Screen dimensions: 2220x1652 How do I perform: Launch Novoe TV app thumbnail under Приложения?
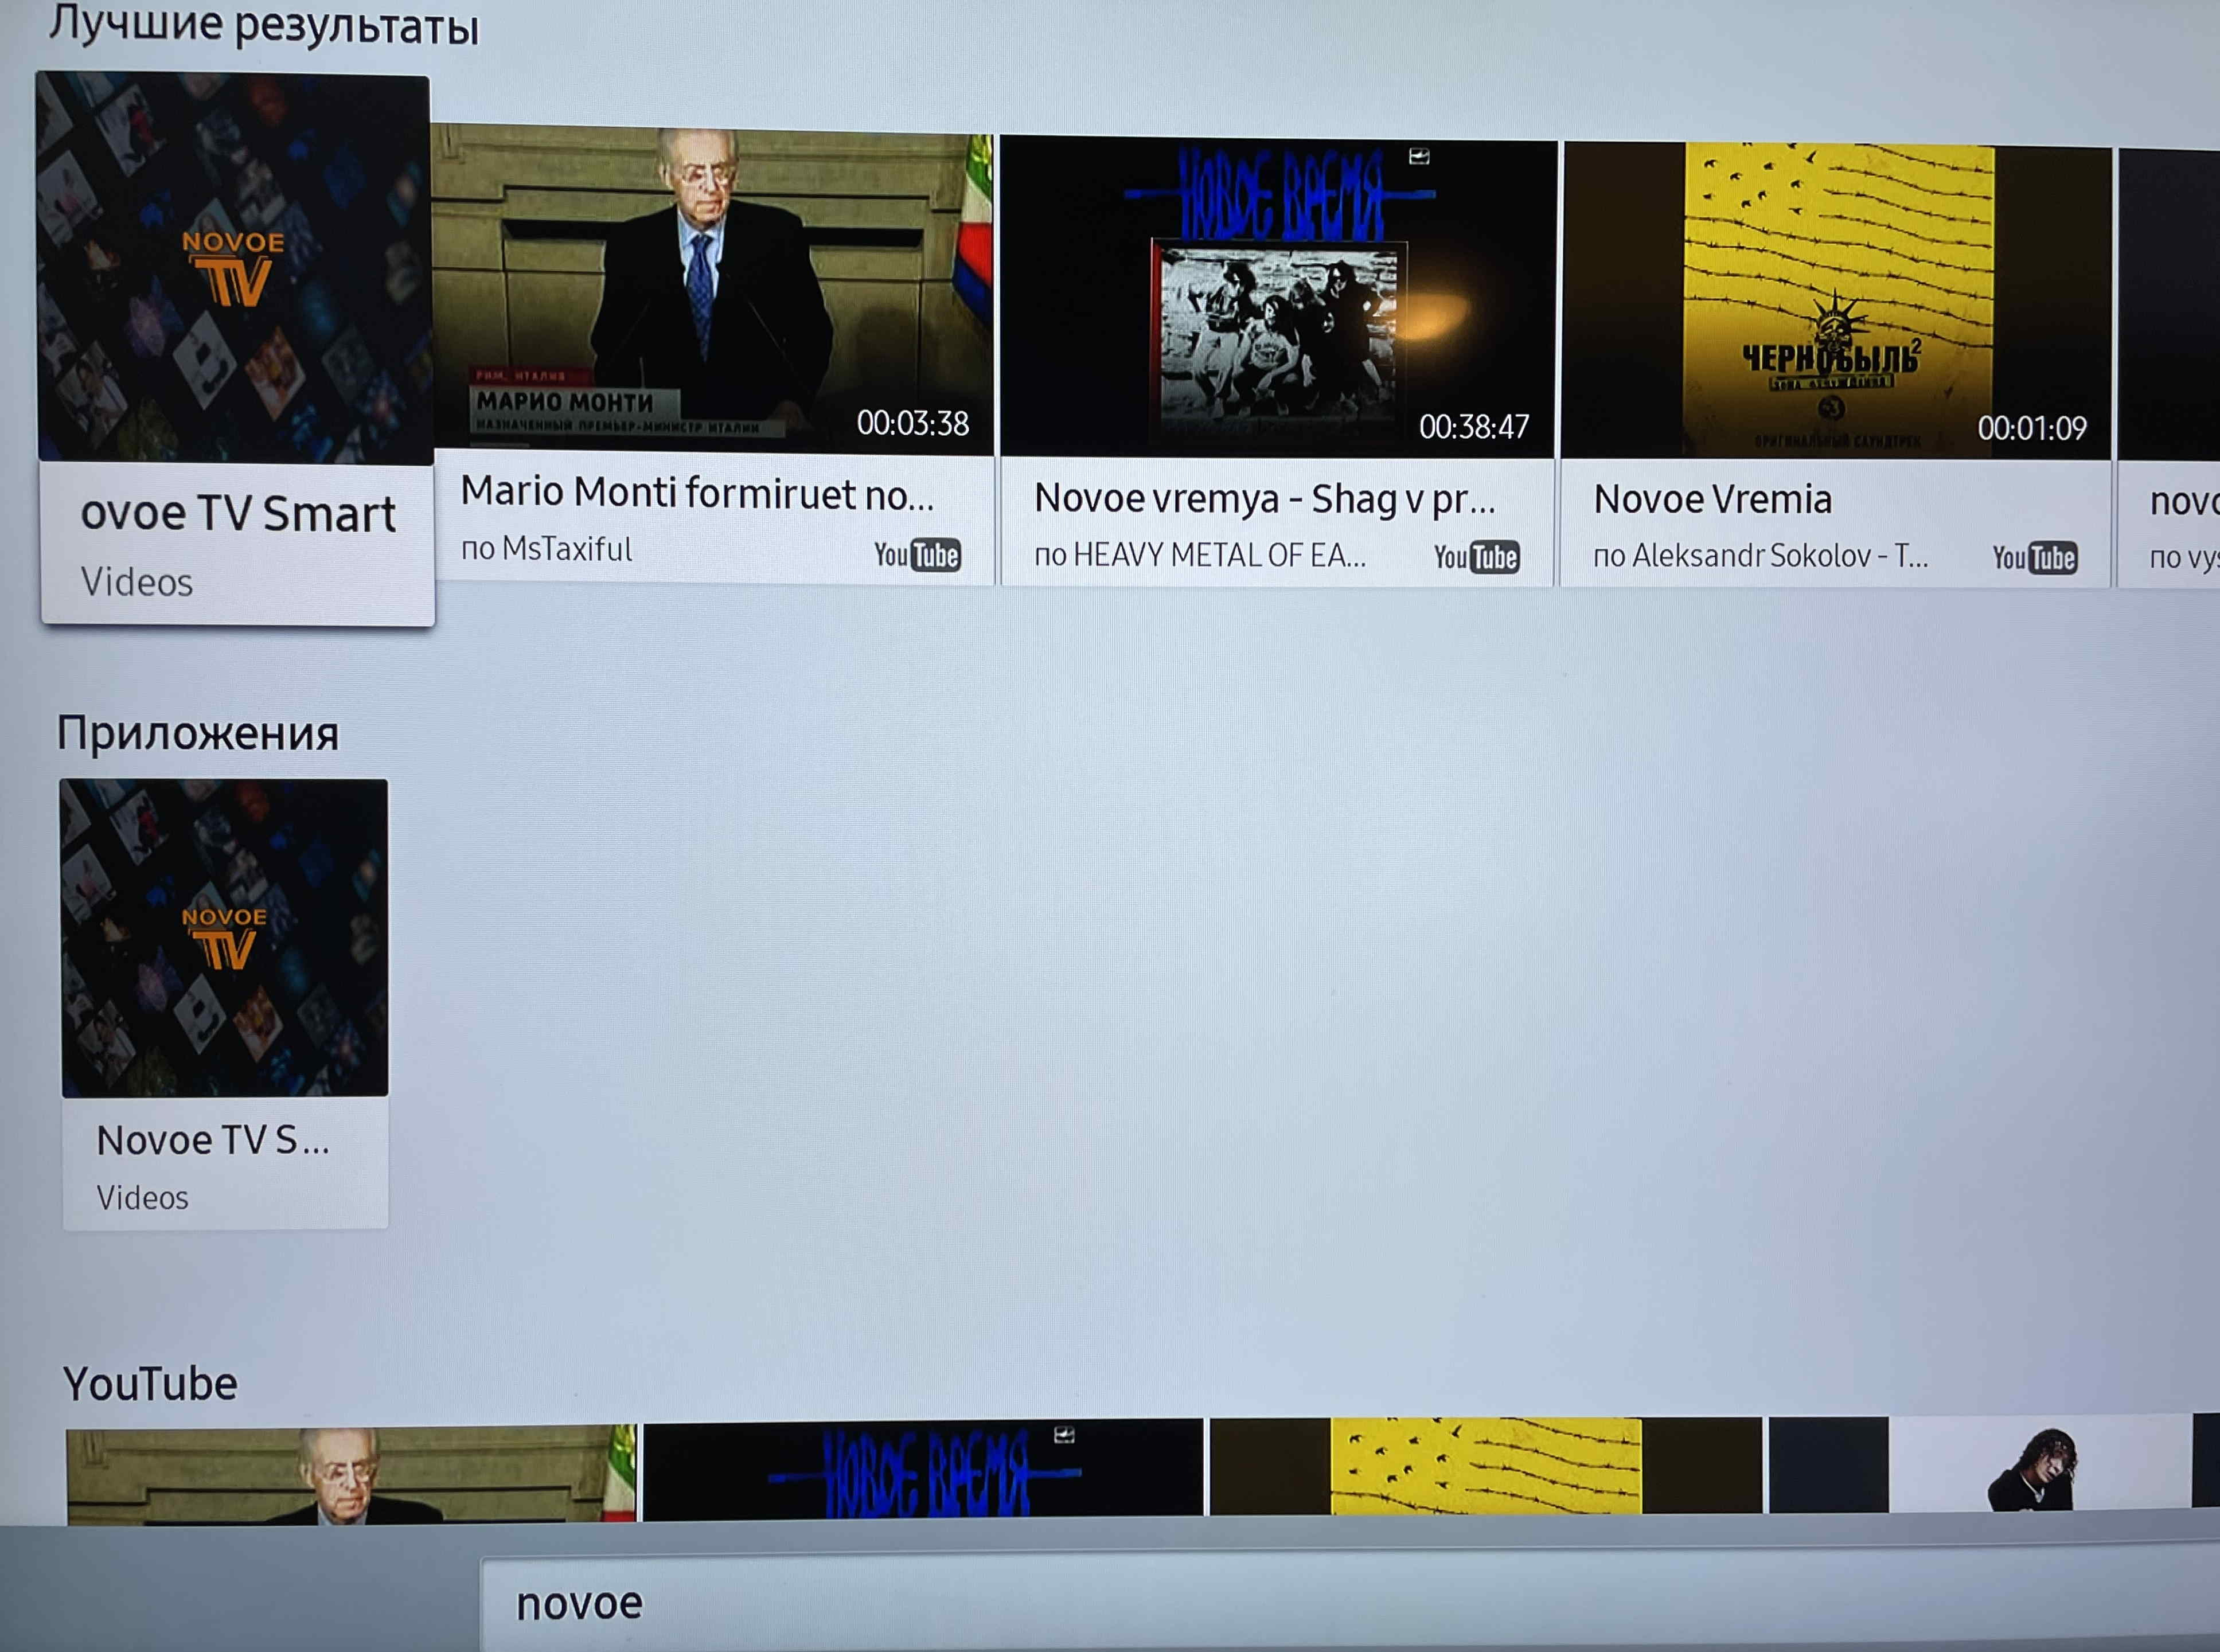(x=224, y=938)
